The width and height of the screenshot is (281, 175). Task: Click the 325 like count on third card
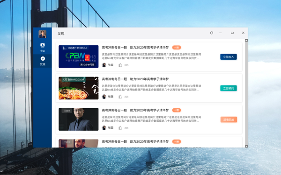(x=126, y=128)
